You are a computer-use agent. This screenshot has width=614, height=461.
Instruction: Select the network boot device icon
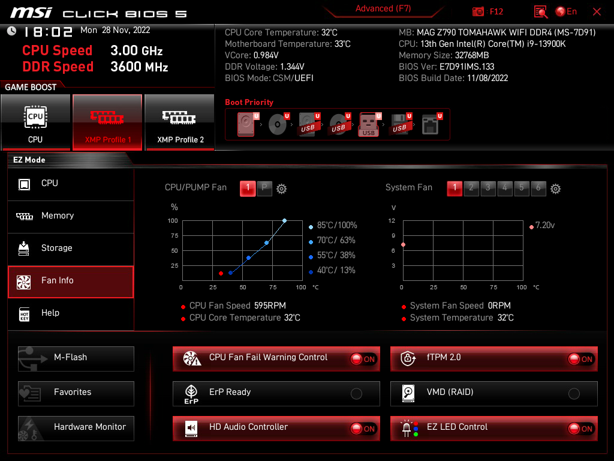[x=431, y=124]
